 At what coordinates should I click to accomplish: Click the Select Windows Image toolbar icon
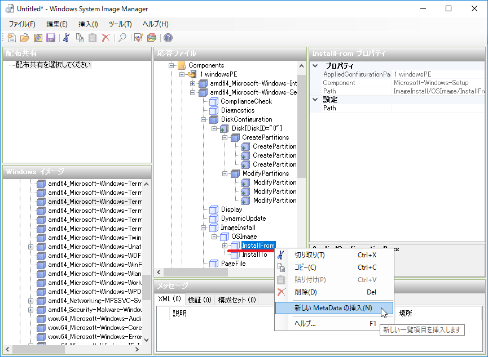pos(38,38)
